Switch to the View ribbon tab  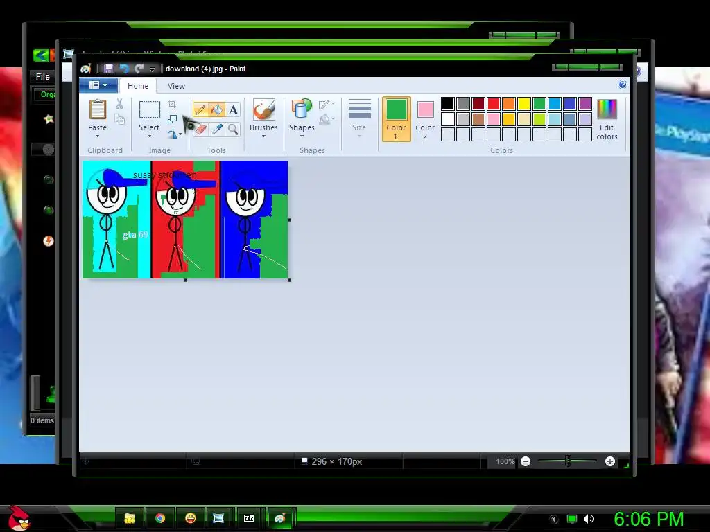click(176, 86)
